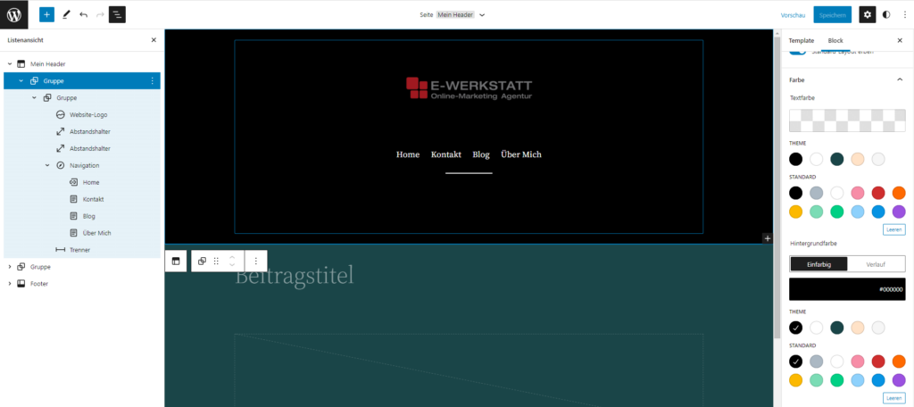Switch to the Block tab

[835, 40]
